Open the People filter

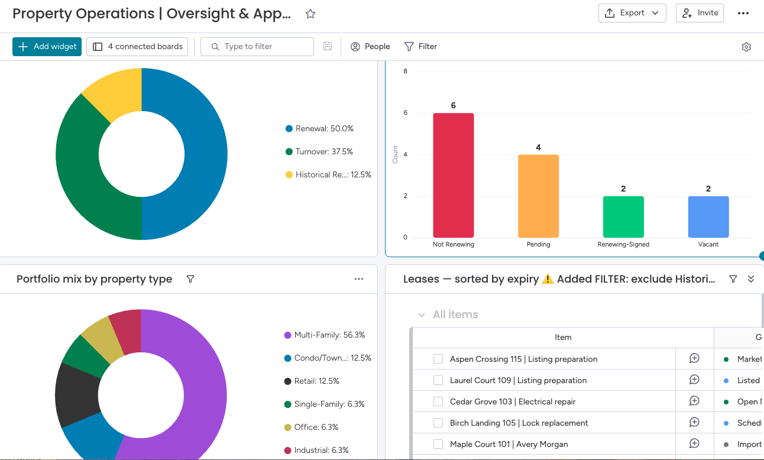pos(370,46)
